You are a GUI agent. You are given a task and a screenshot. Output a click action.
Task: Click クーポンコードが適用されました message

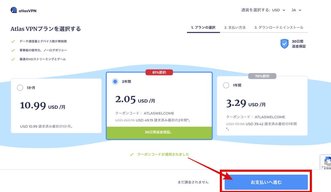click(163, 154)
